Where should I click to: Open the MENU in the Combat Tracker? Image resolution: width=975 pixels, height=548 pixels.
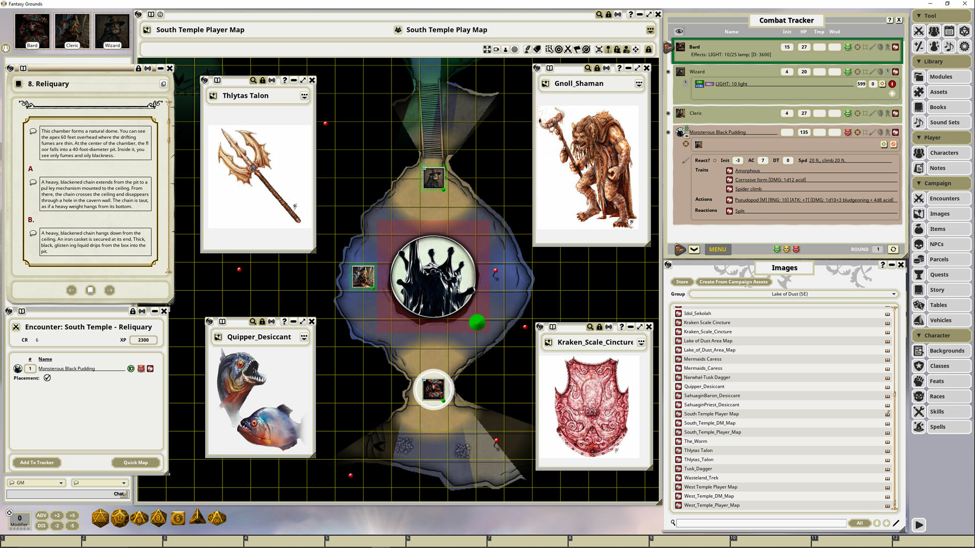point(718,249)
